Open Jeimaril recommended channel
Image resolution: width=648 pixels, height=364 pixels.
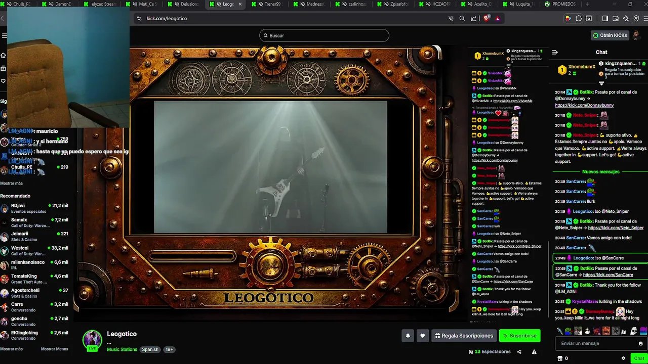click(x=34, y=237)
